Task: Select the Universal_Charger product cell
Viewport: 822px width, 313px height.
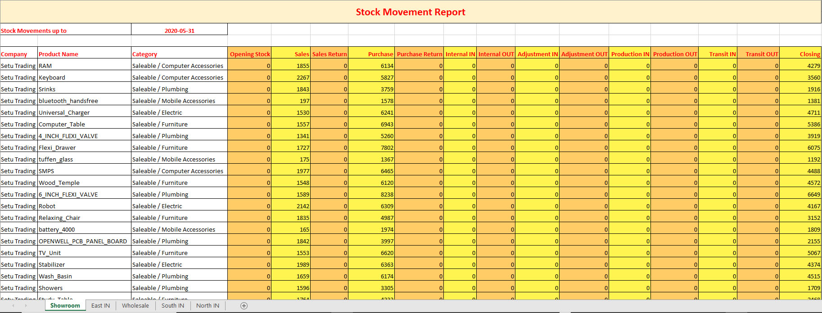Action: (x=84, y=111)
